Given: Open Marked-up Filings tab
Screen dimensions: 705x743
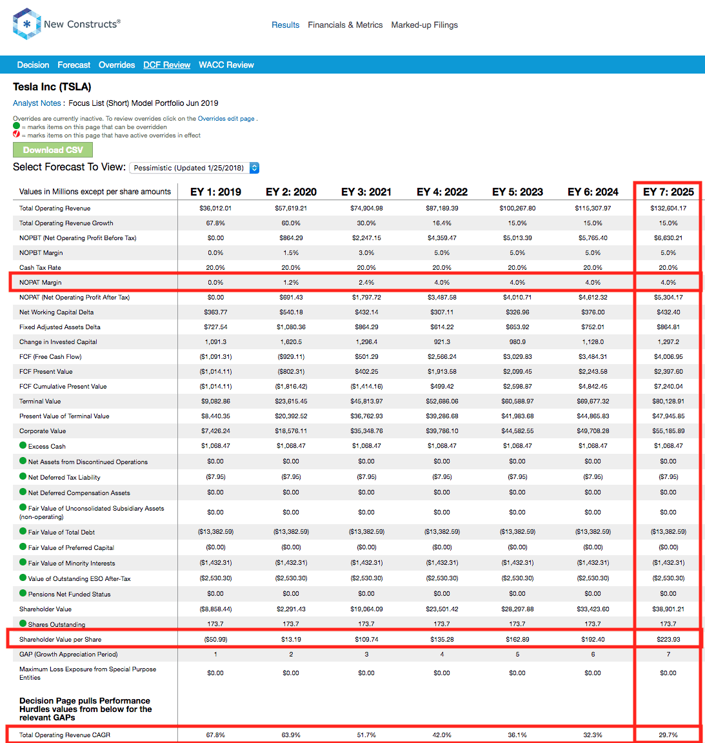Looking at the screenshot, I should 424,25.
